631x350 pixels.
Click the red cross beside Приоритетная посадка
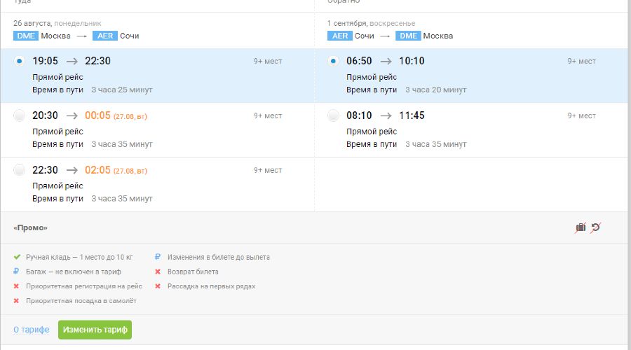[x=16, y=301]
